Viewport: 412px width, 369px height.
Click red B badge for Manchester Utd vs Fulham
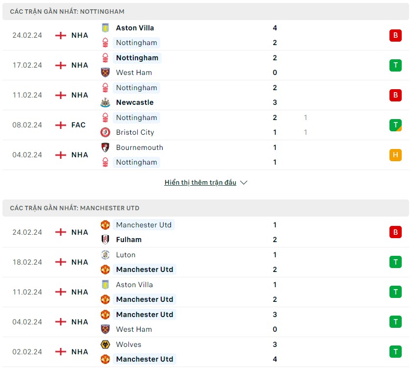tap(395, 232)
